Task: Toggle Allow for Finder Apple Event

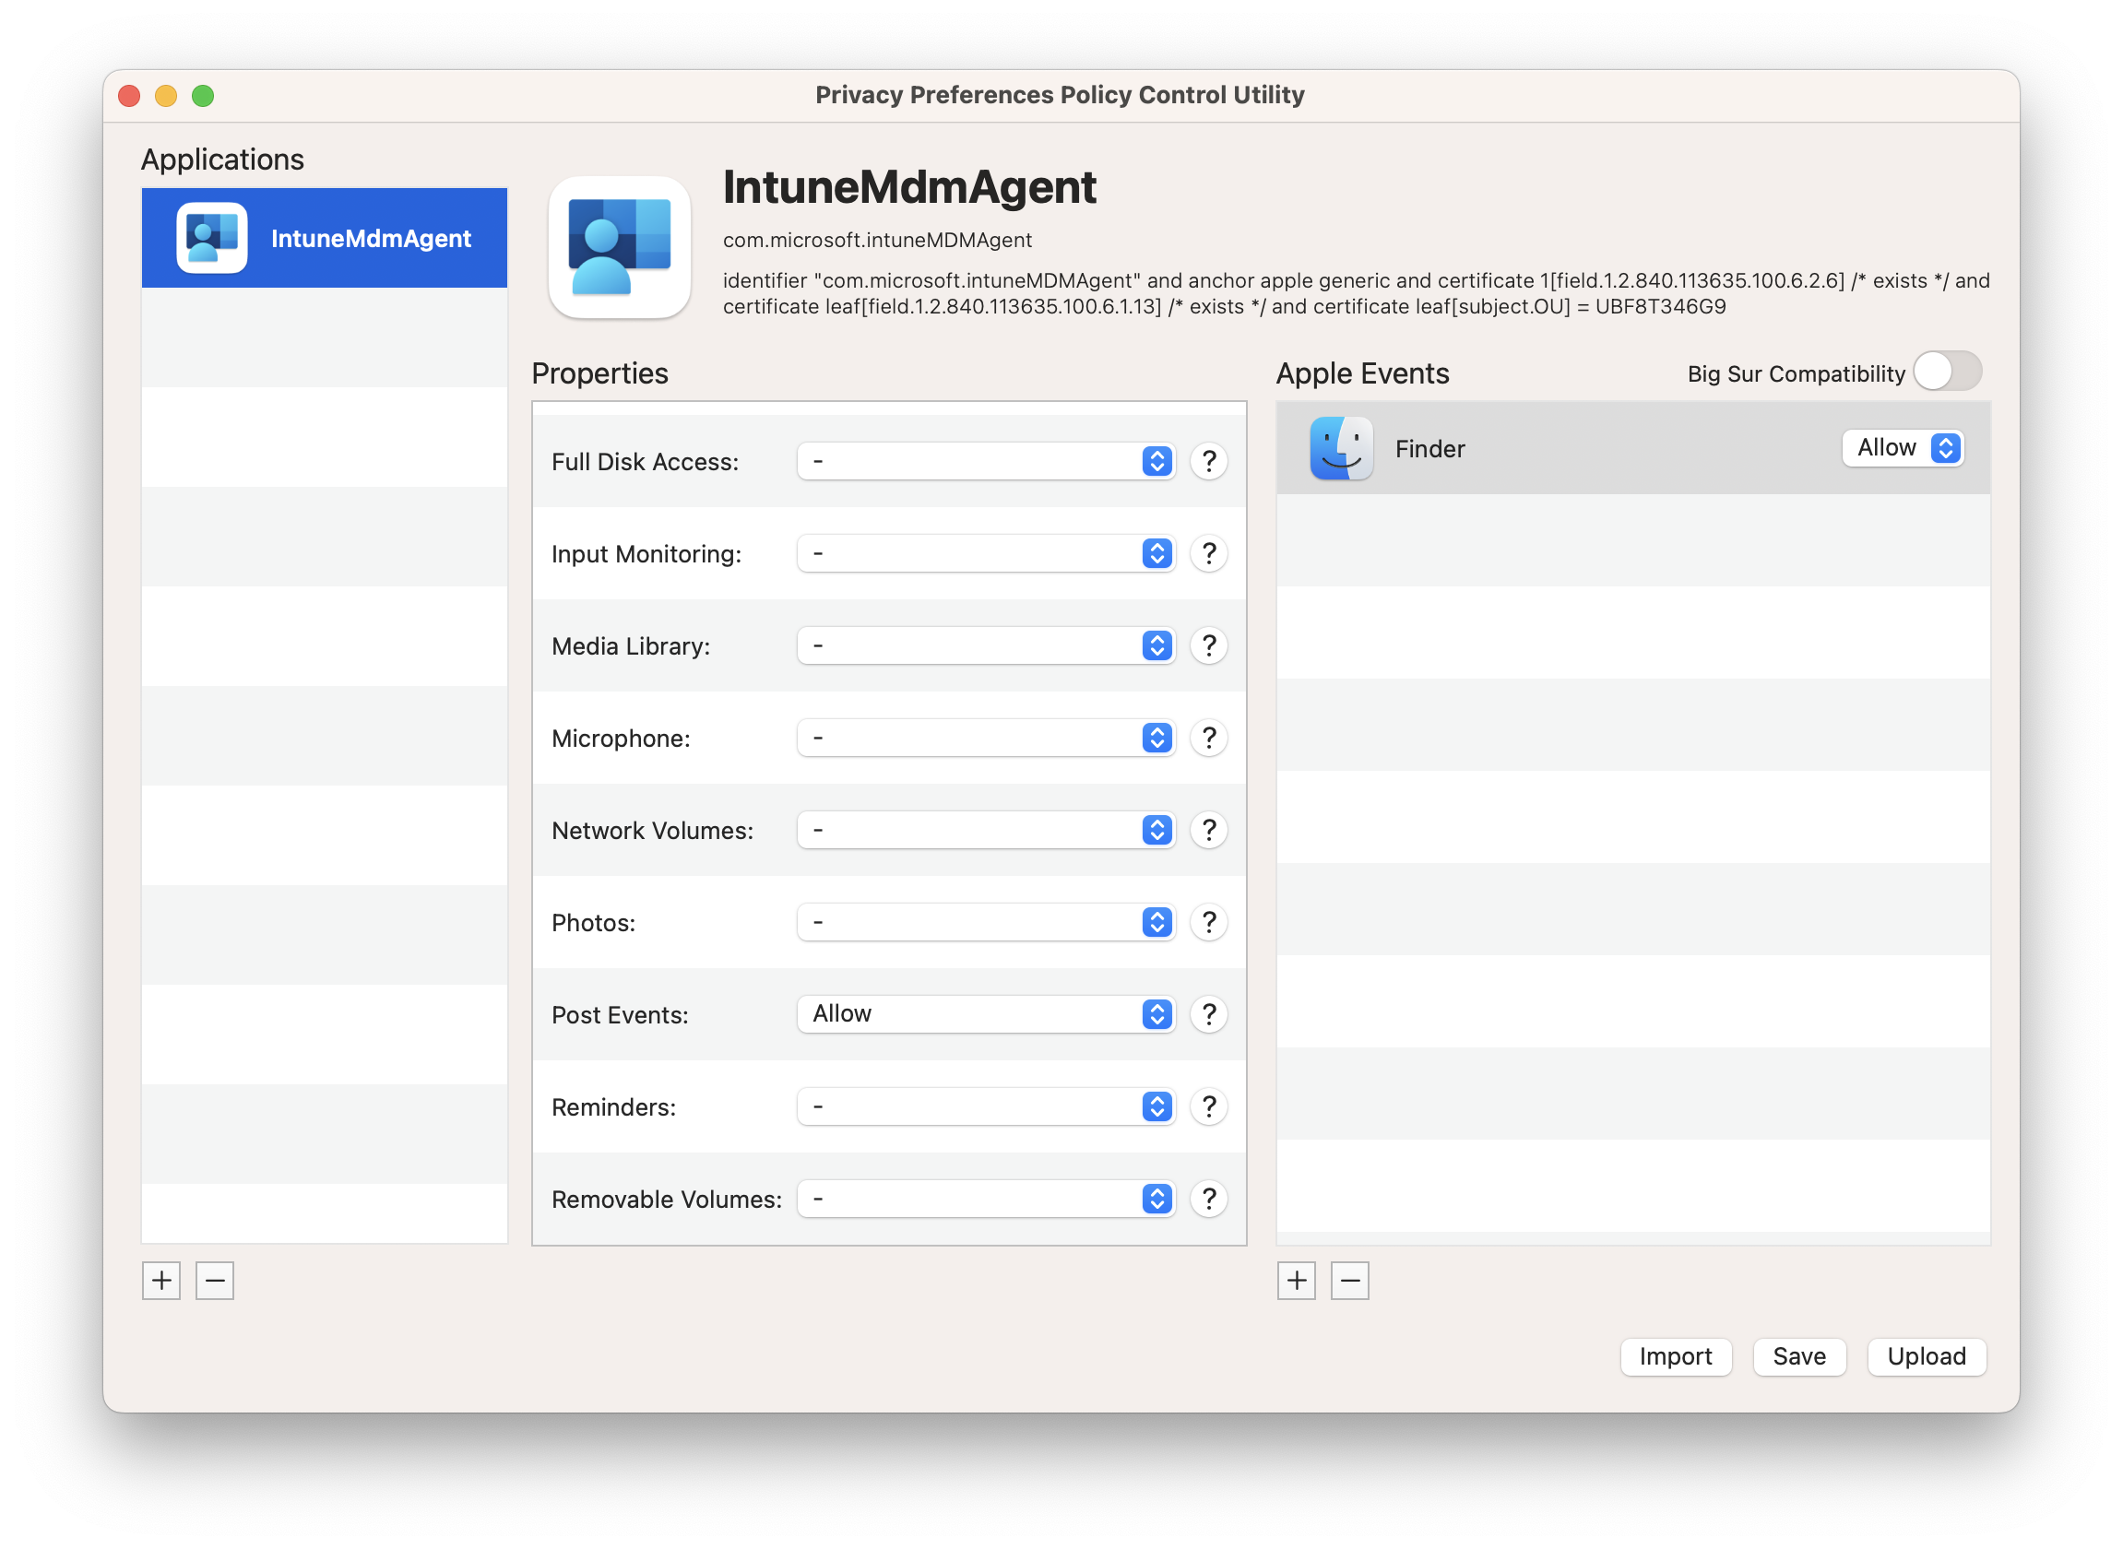Action: 1904,446
